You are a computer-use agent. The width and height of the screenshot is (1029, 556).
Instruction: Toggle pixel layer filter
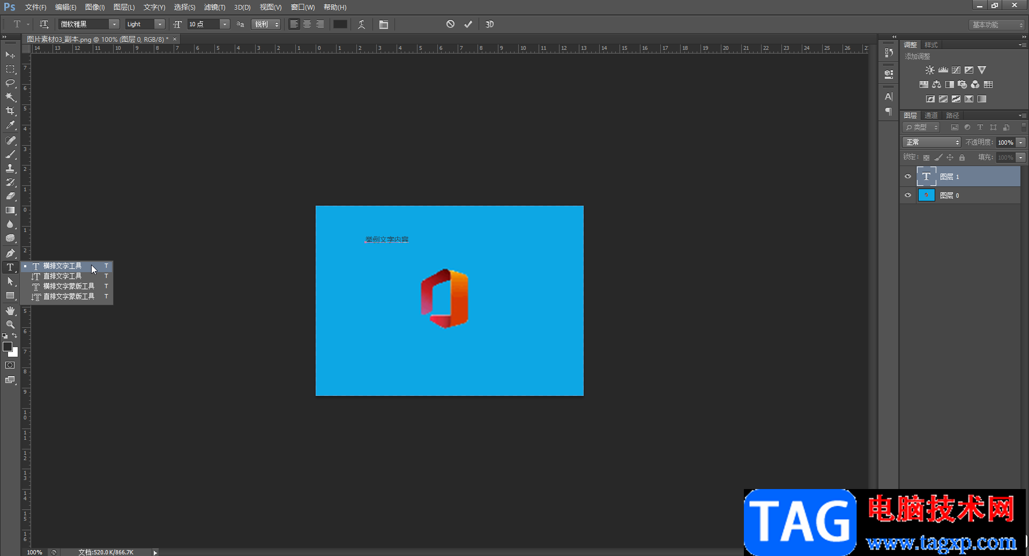pyautogui.click(x=955, y=127)
